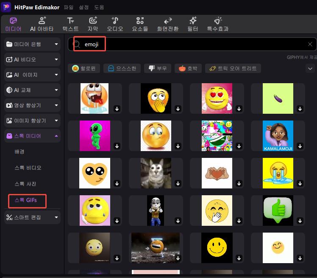Select the 으스스한 tag chip

(122, 68)
